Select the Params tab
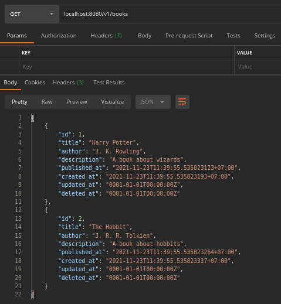 tap(17, 36)
